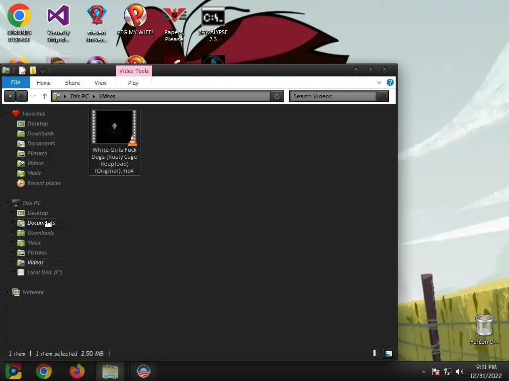Image resolution: width=509 pixels, height=381 pixels.
Task: Expand the Local Disk (C:) node arrow
Action: click(12, 272)
